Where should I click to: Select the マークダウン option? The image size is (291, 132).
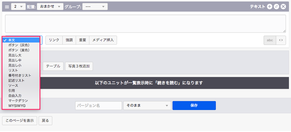pyautogui.click(x=21, y=101)
